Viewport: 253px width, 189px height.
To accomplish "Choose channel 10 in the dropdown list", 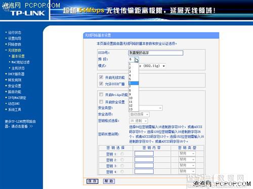I will pos(134,98).
